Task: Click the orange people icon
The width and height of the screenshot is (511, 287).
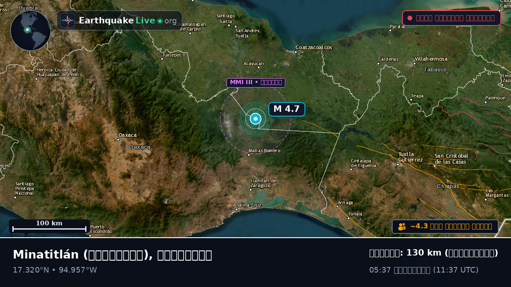Action: click(x=402, y=227)
